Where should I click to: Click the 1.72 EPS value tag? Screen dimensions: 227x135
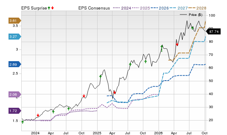point(15,111)
